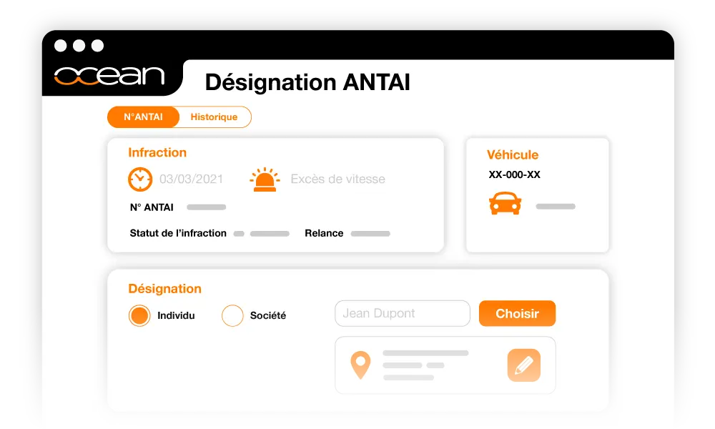Click the N° ANTAI label
715x429 pixels.
152,207
